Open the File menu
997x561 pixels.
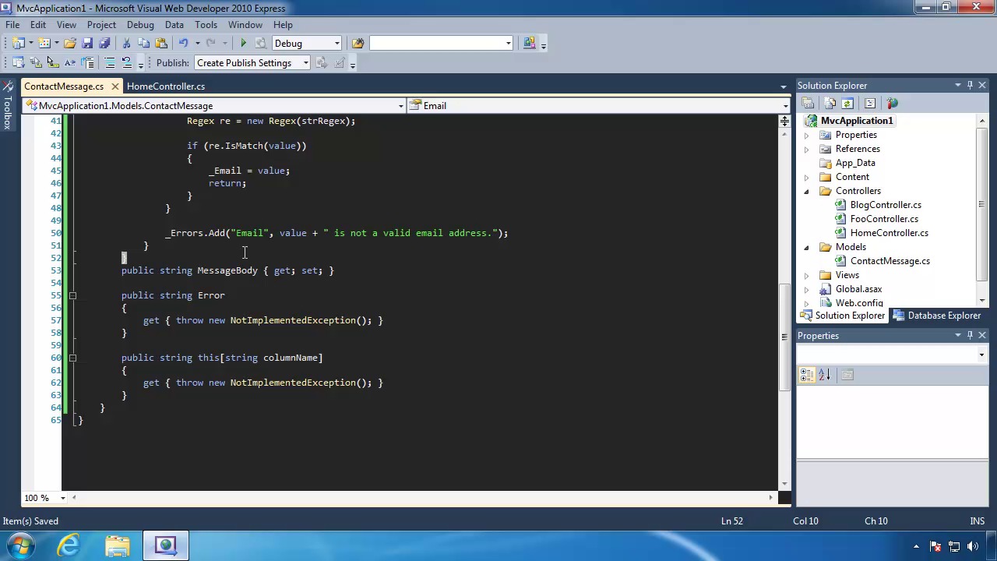tap(12, 25)
